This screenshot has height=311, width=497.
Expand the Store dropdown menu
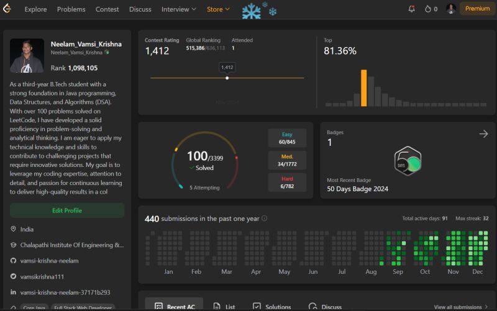click(218, 9)
